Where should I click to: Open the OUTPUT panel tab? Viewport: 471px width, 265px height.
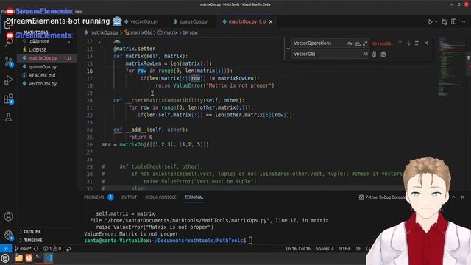click(130, 197)
